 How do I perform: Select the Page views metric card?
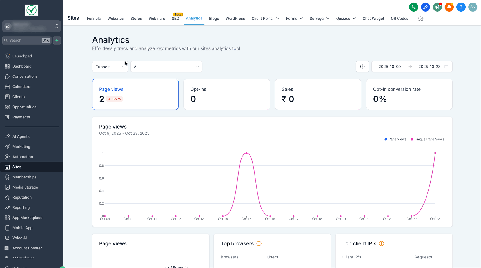click(x=135, y=94)
